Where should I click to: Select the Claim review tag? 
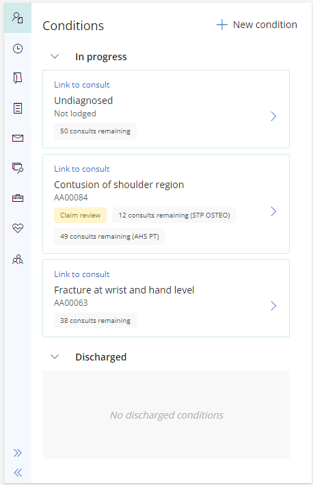(81, 215)
